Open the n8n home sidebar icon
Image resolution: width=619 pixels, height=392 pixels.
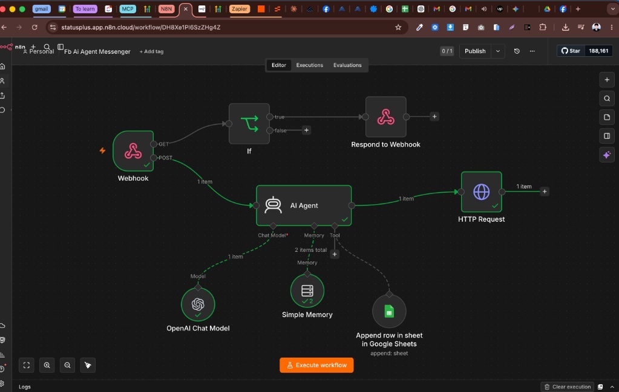click(3, 66)
